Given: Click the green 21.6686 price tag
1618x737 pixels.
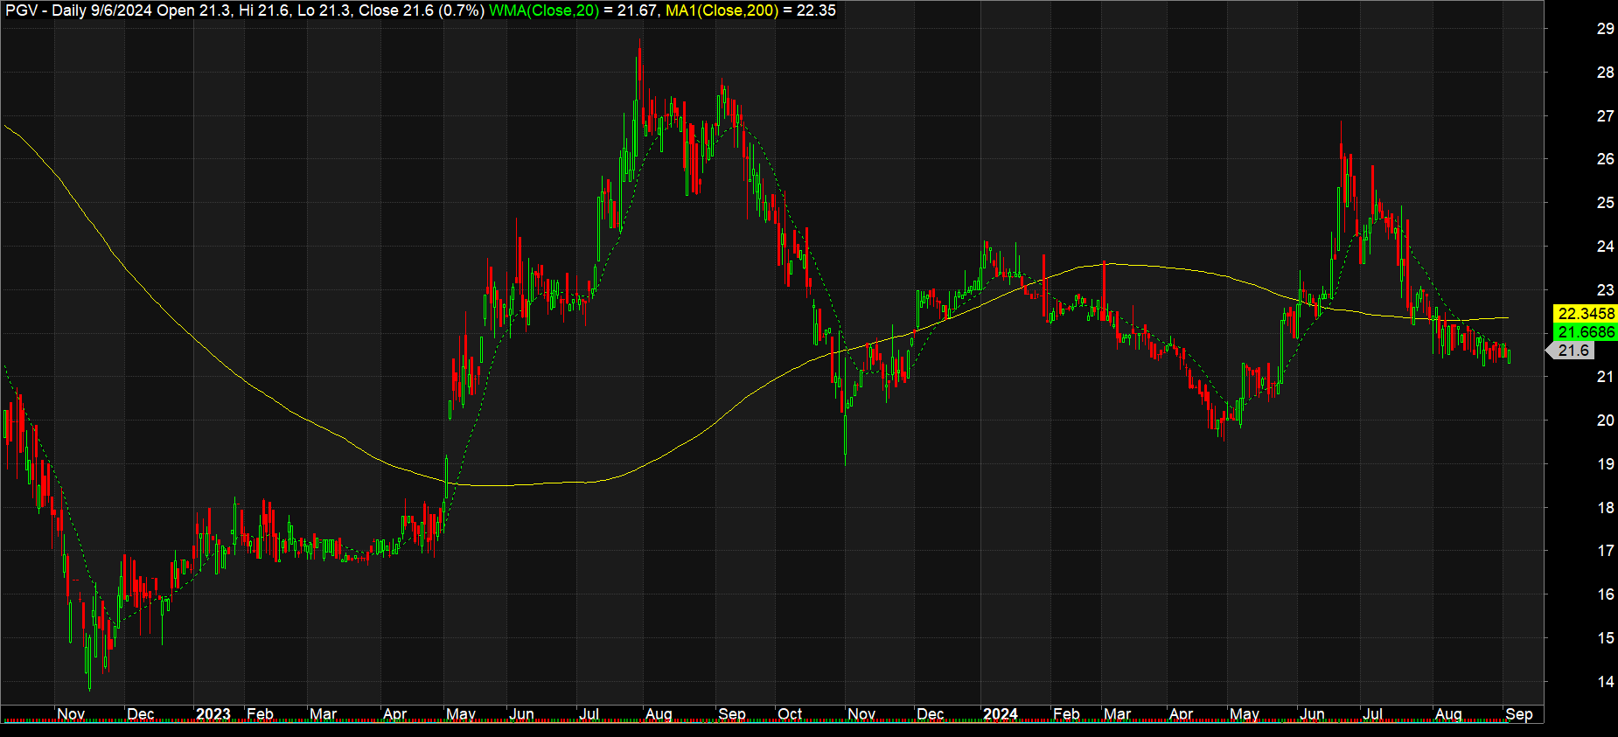Looking at the screenshot, I should click(1586, 332).
